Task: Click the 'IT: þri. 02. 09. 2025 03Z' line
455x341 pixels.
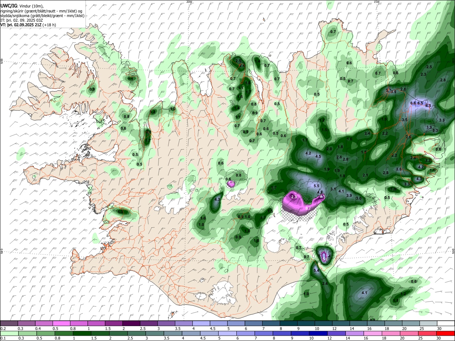Action: point(21,20)
